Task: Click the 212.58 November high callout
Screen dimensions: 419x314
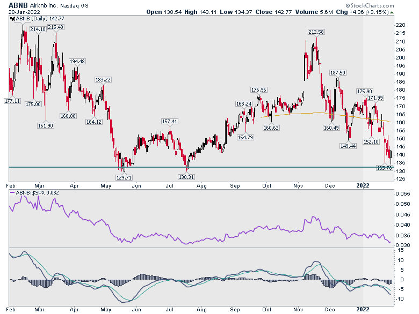Action: point(316,32)
